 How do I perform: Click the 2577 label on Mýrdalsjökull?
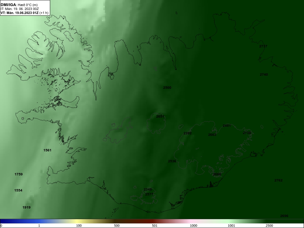(149, 194)
